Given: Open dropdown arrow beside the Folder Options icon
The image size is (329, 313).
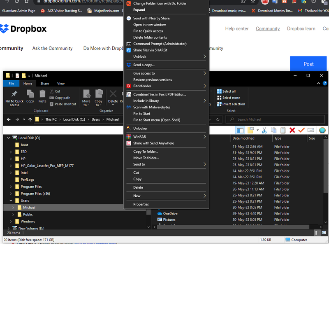Looking at the screenshot, I should (257, 130).
